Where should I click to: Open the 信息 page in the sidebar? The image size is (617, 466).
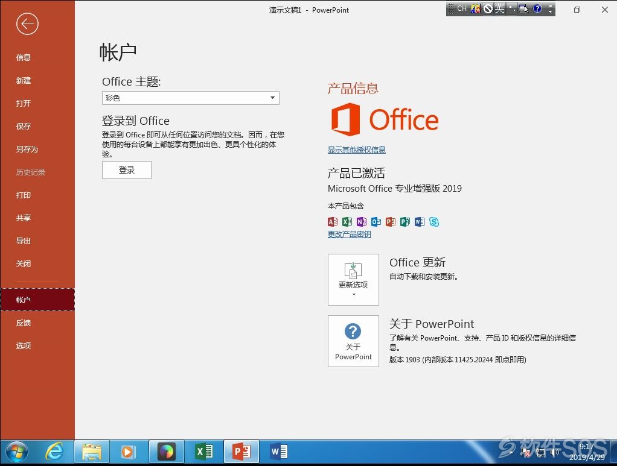(23, 57)
